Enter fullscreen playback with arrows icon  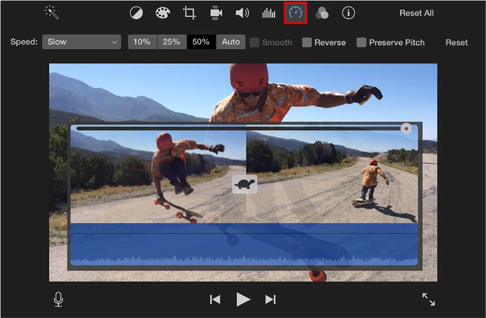pyautogui.click(x=429, y=299)
